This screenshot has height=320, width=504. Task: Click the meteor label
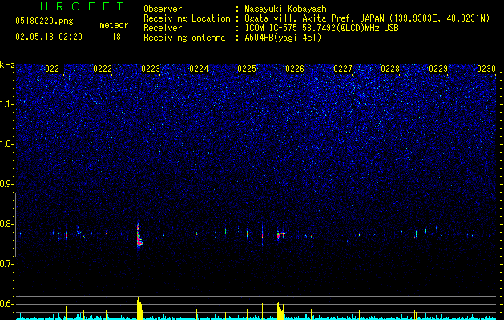(114, 25)
